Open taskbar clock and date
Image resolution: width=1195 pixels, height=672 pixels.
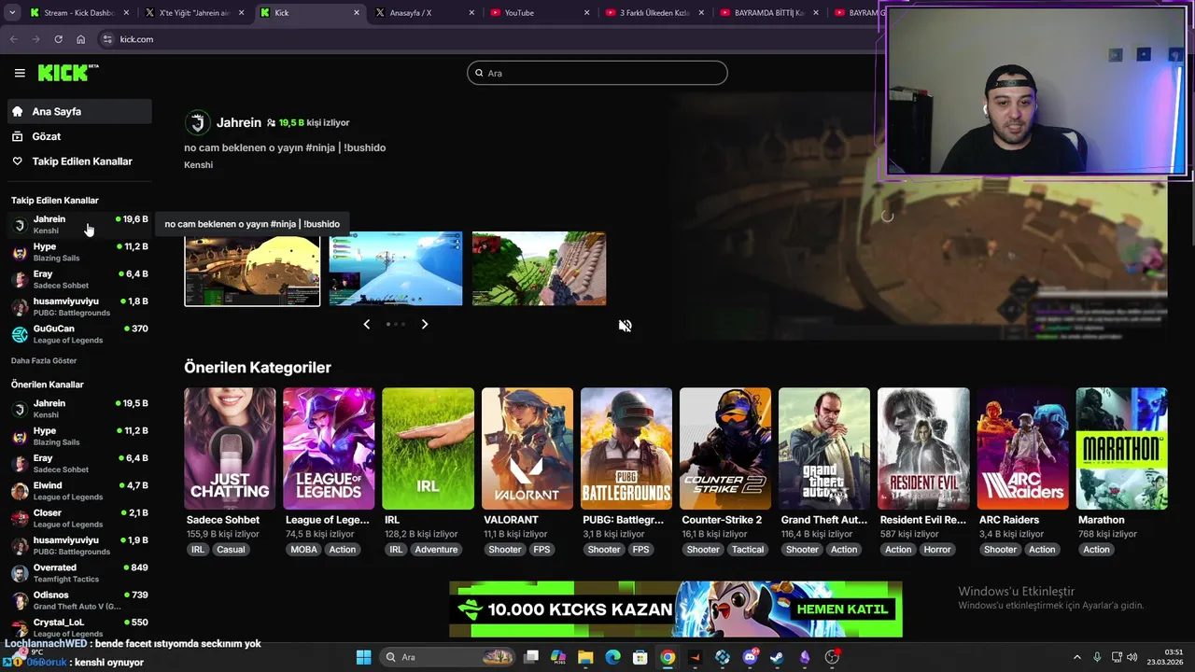tap(1165, 657)
